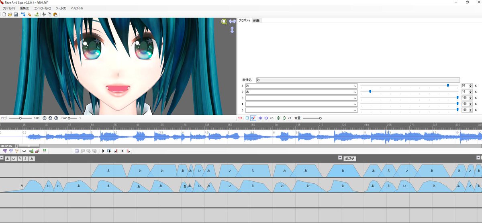Click the horizontal arrows icon in the preview

coord(232,22)
